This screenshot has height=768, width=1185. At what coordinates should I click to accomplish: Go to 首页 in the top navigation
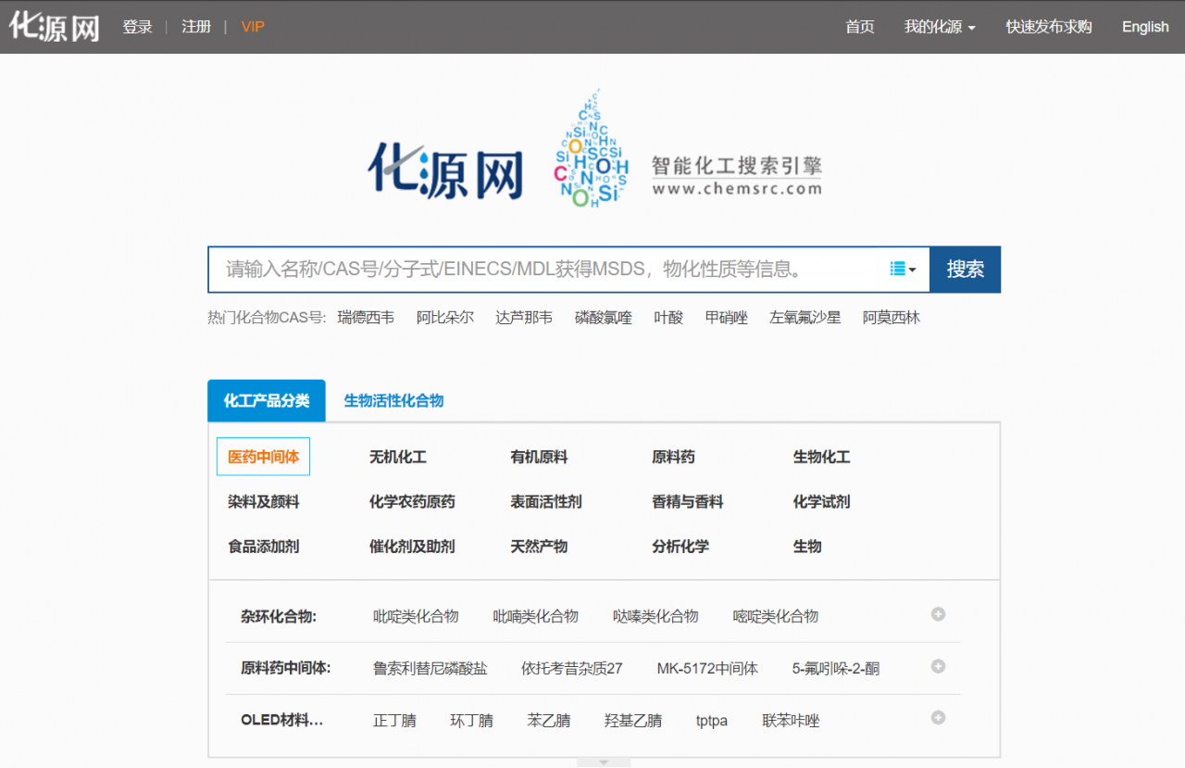(860, 27)
